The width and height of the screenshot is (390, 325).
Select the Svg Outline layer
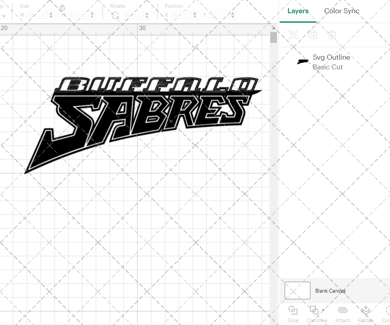tap(331, 57)
